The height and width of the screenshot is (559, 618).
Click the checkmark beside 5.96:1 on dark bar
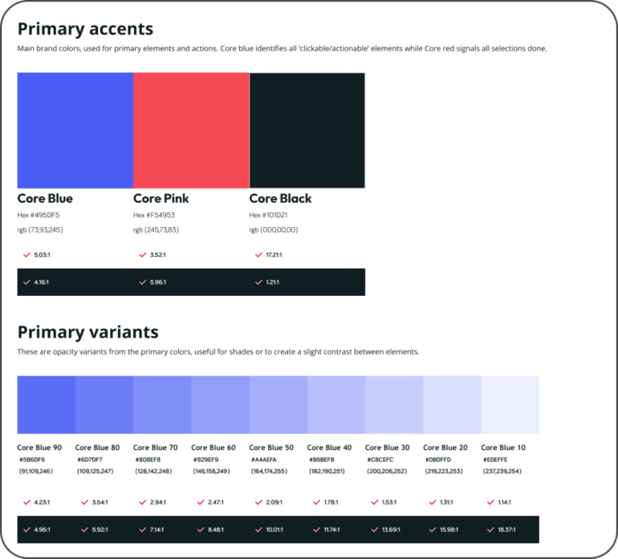point(142,282)
